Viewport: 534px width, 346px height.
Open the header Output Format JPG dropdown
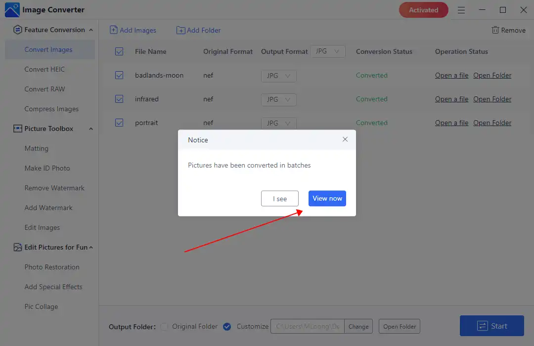click(x=328, y=51)
